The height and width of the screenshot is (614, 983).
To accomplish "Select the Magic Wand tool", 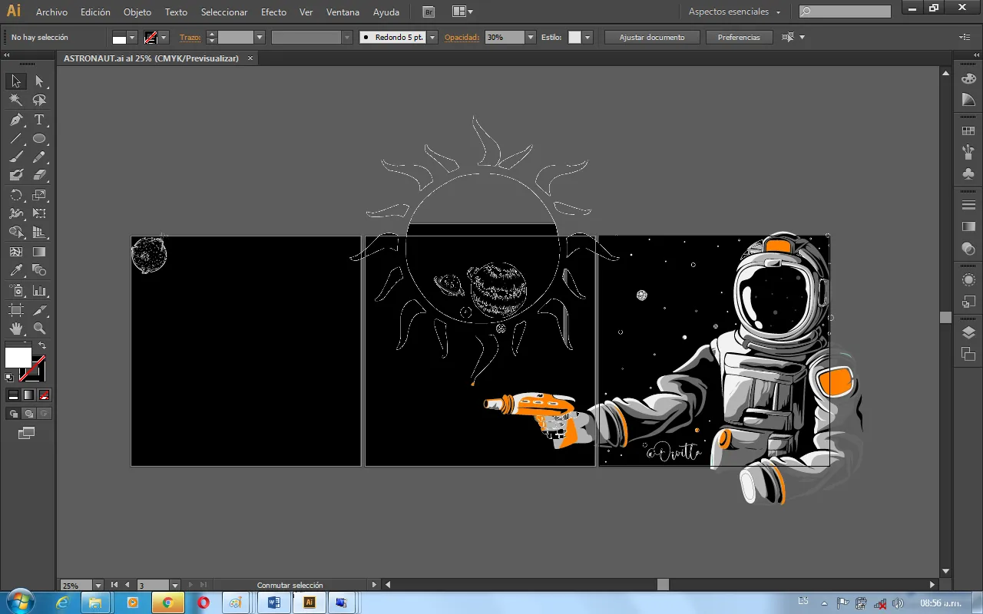I will pyautogui.click(x=16, y=101).
